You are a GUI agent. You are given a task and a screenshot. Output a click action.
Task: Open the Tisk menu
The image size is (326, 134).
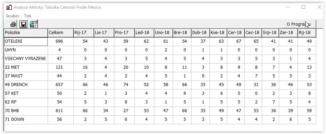pyautogui.click(x=28, y=16)
